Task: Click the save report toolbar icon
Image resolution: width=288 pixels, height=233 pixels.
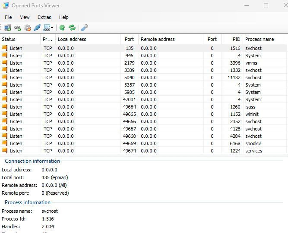Action: click(47, 28)
